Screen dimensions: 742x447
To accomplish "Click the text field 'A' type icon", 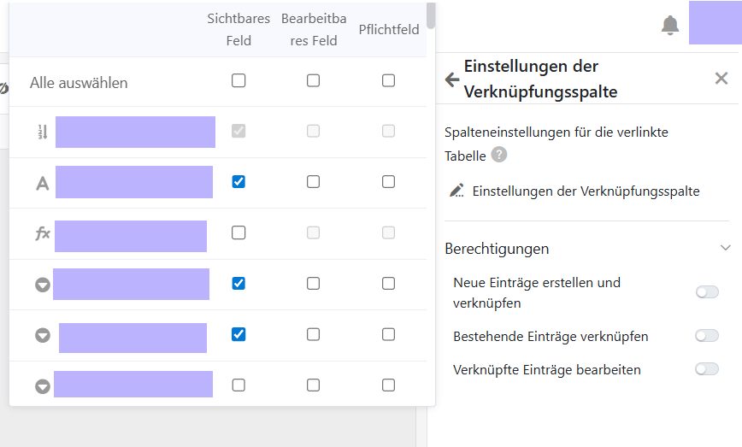I will [42, 183].
